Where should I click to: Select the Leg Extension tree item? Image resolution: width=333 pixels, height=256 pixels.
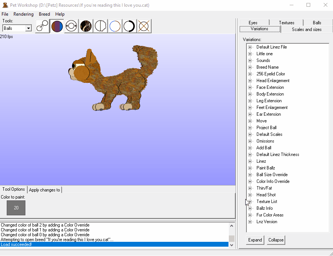tap(269, 101)
